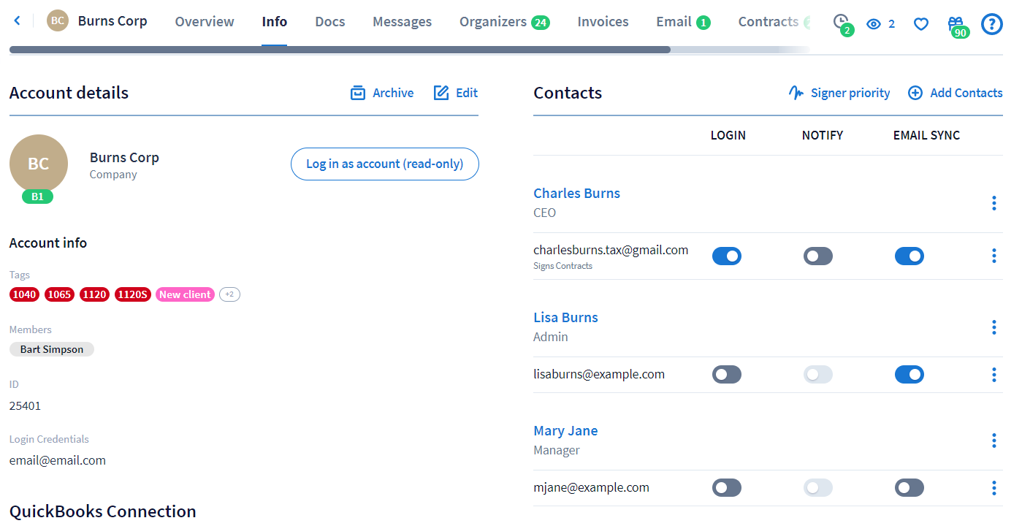The height and width of the screenshot is (526, 1022).
Task: Click the heart favorite icon
Action: [921, 24]
